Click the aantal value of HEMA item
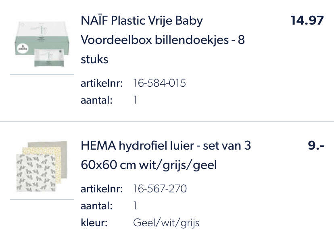The height and width of the screenshot is (244, 334). 135,206
